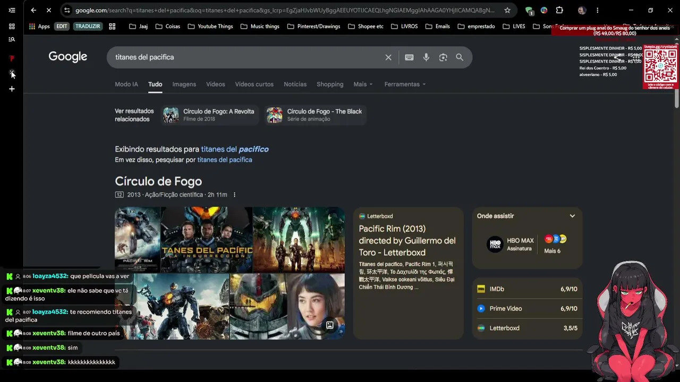Go to the Google home logo
680x382 pixels.
(68, 57)
